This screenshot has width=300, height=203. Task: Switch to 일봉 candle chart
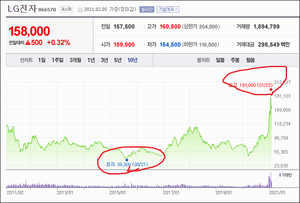click(x=220, y=60)
